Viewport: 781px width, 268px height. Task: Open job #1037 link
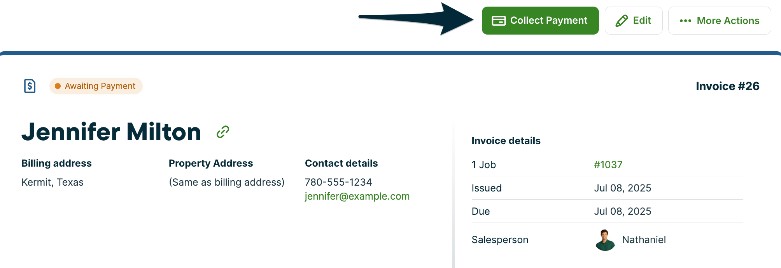[x=608, y=165]
